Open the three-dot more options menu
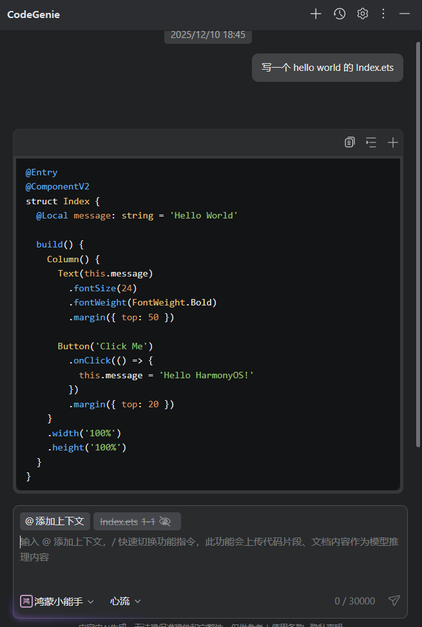 (383, 14)
